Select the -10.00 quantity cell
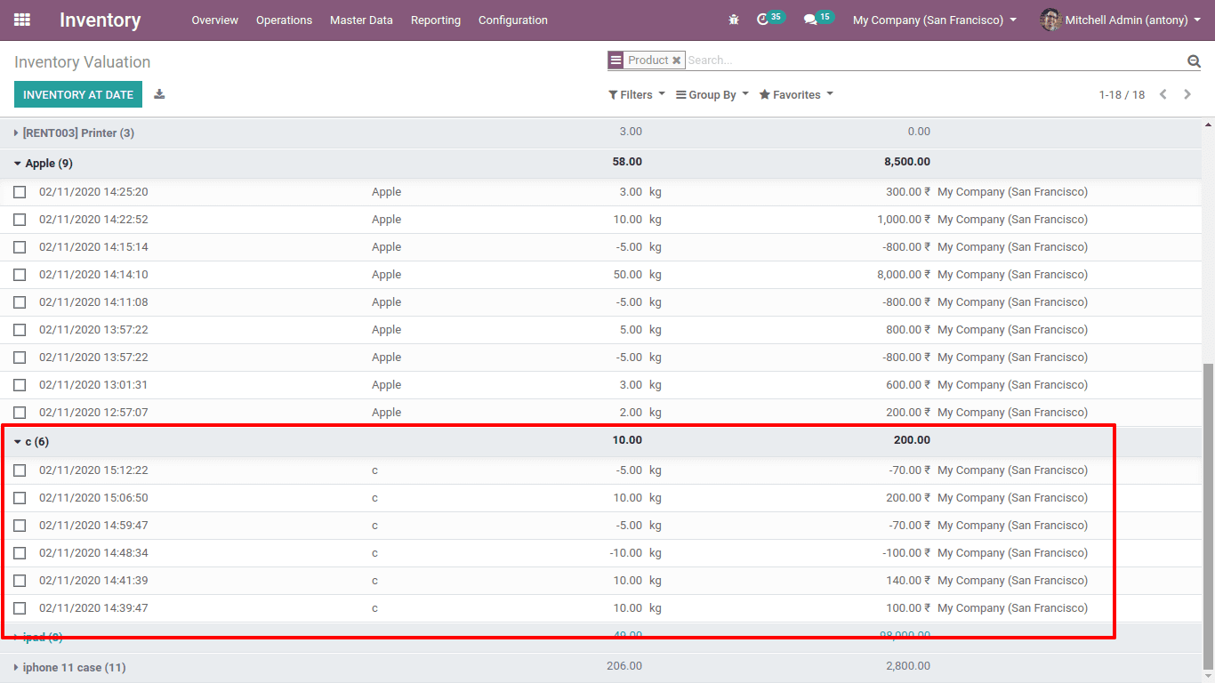The image size is (1215, 683). coord(625,553)
